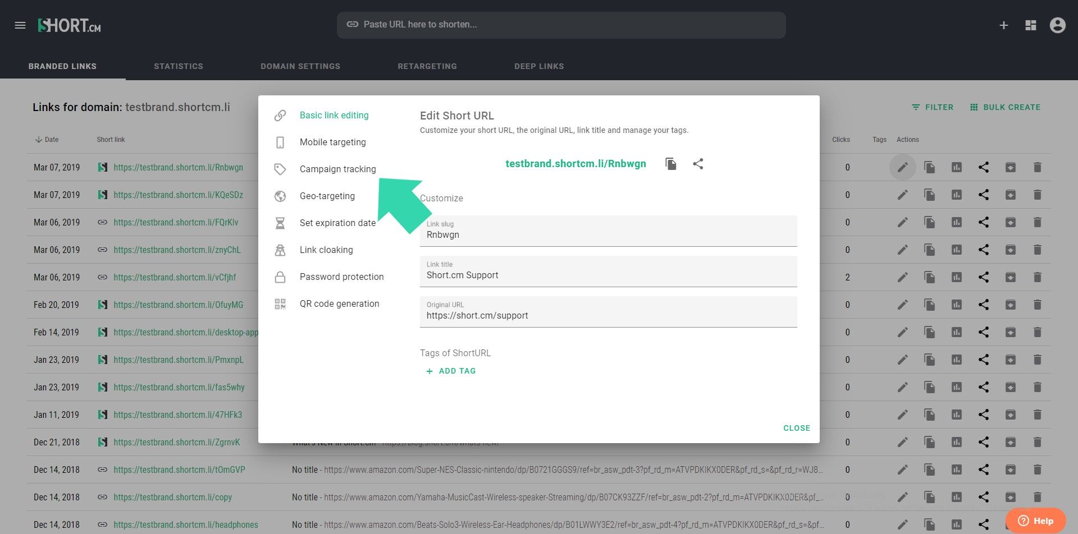Click the edit pencil for Rnbwgn row
This screenshot has height=534, width=1078.
click(x=903, y=167)
